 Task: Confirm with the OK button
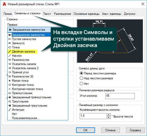85,130
